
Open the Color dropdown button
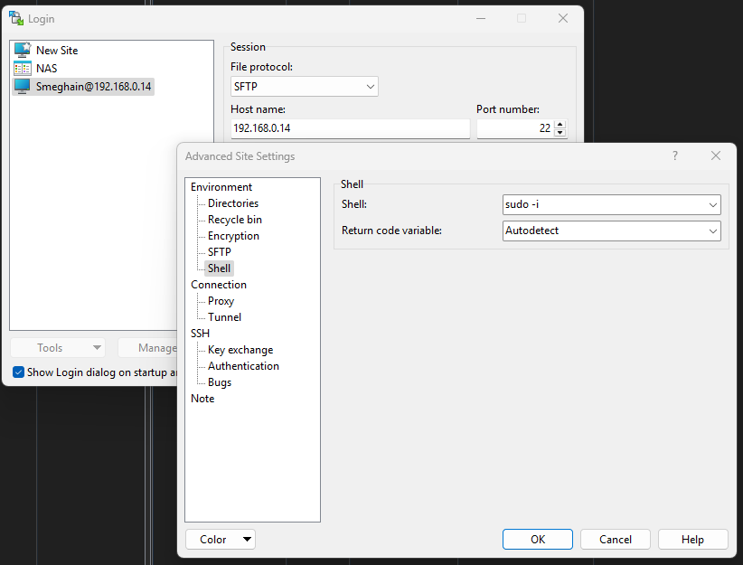point(221,540)
